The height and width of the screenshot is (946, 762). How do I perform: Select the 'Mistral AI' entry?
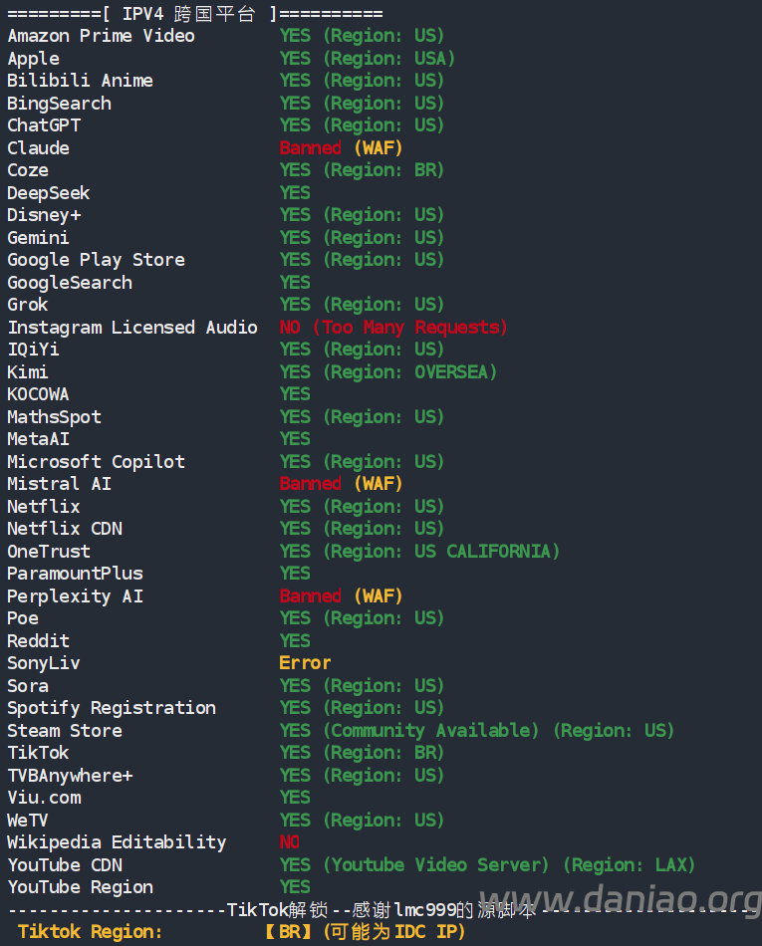click(59, 484)
